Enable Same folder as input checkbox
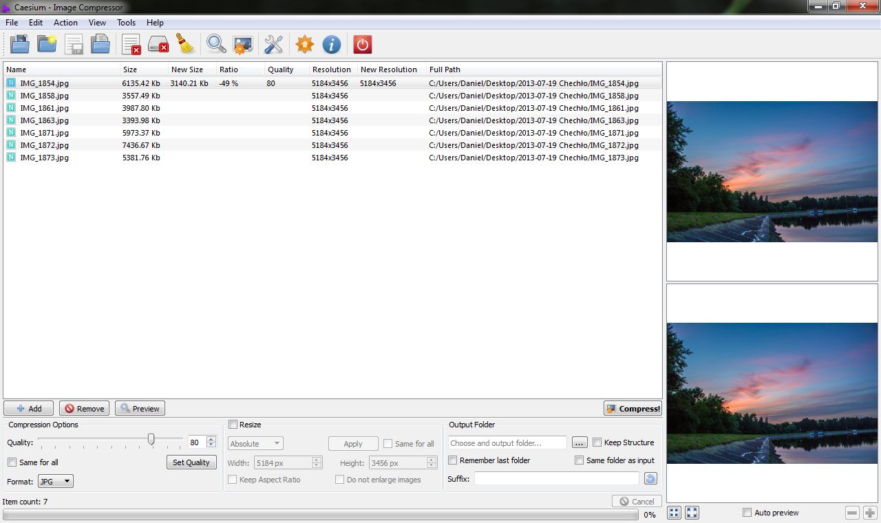The width and height of the screenshot is (881, 523). pos(580,460)
